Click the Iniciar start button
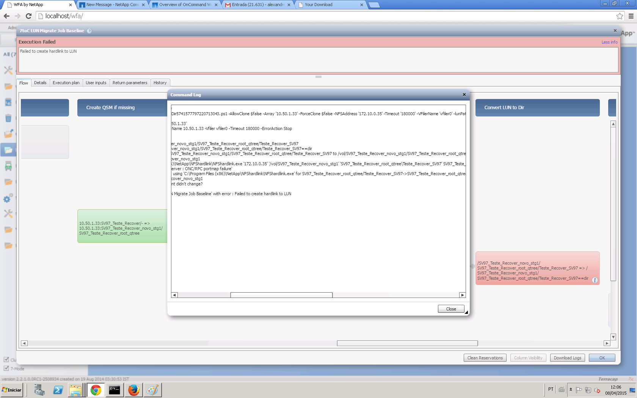Viewport: 637px width, 398px height. click(12, 390)
